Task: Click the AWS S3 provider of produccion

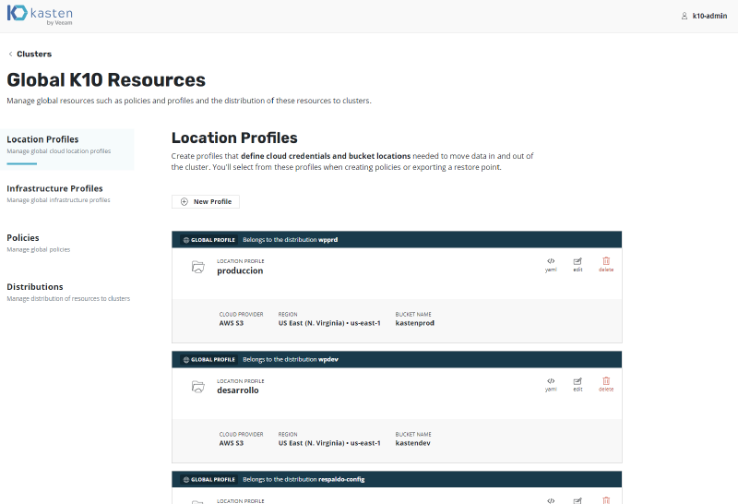Action: 232,323
